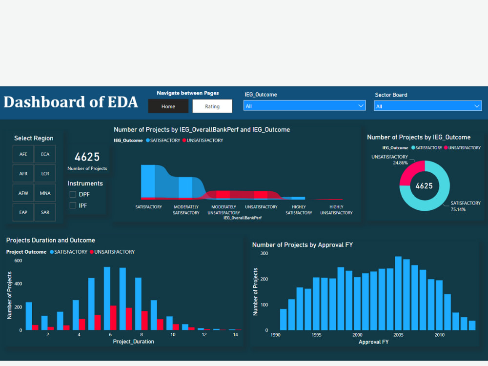Select the AFR region button
Viewport: 488px width, 366px height.
(x=23, y=173)
